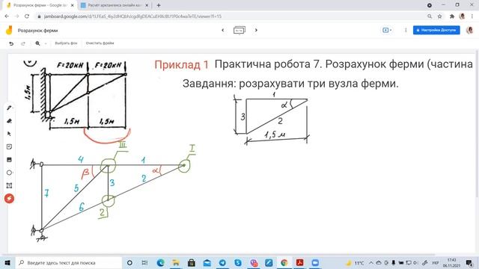This screenshot has height=269, width=479.
Task: Select the Circle shape tool
Action: (9, 173)
